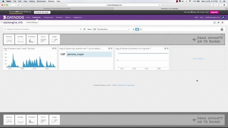The image size is (228, 128).
Task: Open the Dashboards menu
Action: click(x=37, y=17)
